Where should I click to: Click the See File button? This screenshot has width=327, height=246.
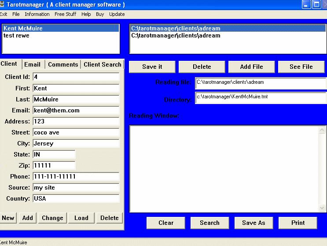(x=301, y=67)
